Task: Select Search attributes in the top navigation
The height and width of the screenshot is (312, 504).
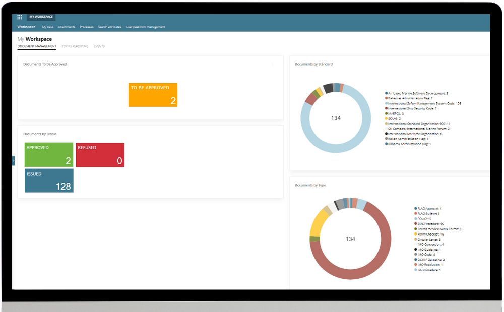Action: (x=109, y=27)
